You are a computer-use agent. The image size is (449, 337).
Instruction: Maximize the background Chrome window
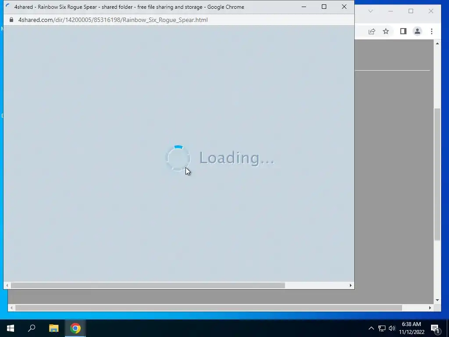pos(411,11)
